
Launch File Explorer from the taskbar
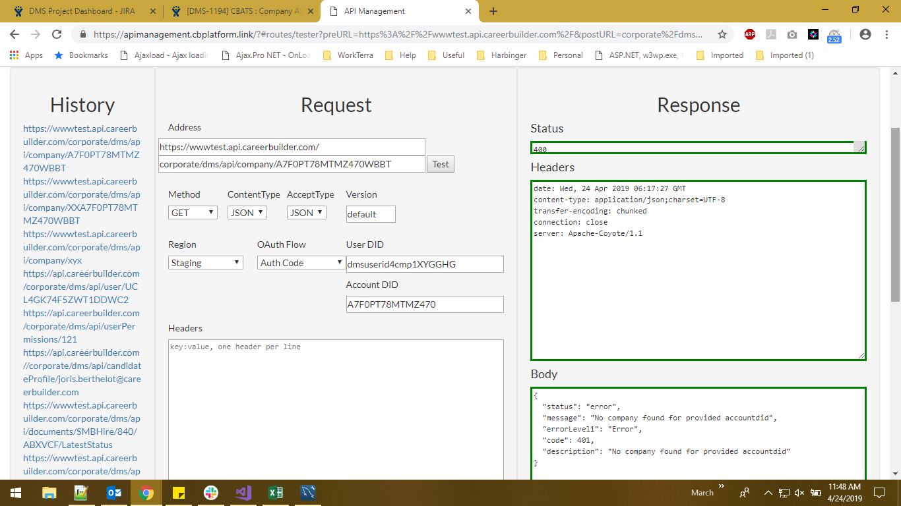coord(49,492)
